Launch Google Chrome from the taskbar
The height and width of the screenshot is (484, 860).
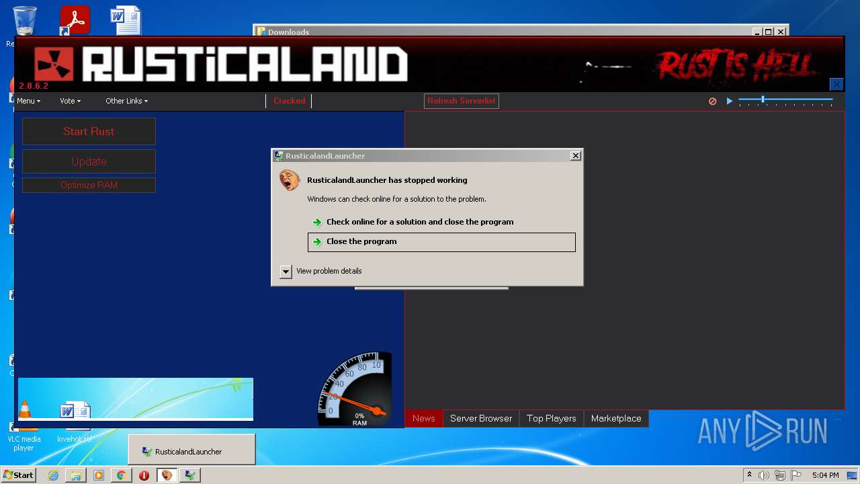point(121,475)
